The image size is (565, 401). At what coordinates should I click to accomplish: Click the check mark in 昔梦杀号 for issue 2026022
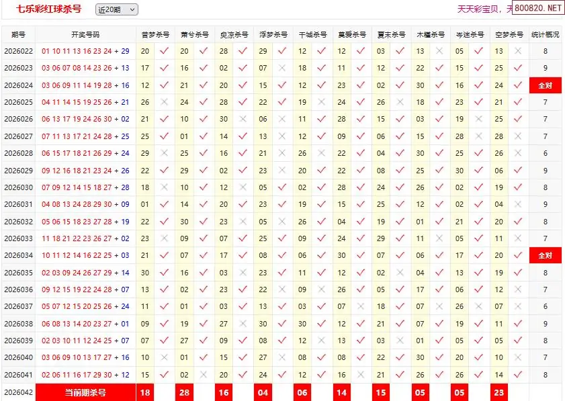164,51
